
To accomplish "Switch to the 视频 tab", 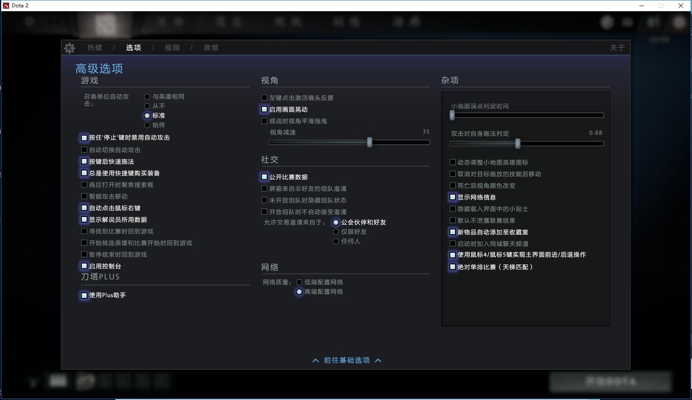I will click(x=171, y=47).
